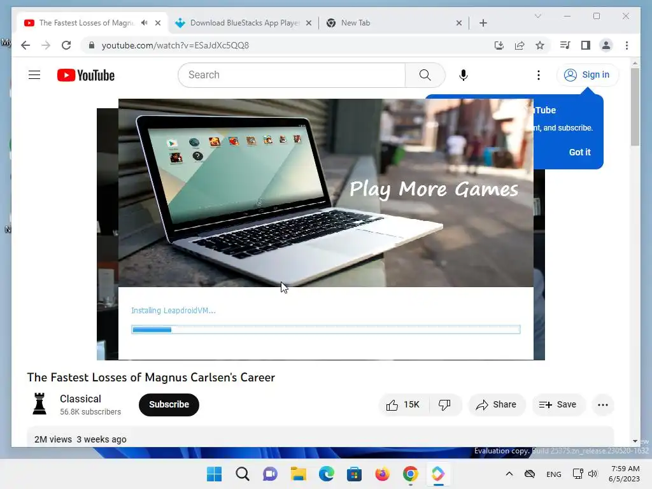Show hidden system tray icons
The width and height of the screenshot is (652, 489).
pos(509,474)
